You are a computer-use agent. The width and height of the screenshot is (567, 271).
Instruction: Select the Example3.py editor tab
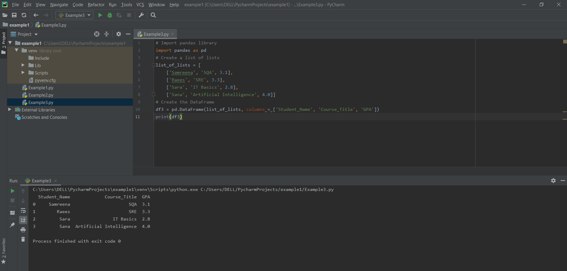(156, 34)
